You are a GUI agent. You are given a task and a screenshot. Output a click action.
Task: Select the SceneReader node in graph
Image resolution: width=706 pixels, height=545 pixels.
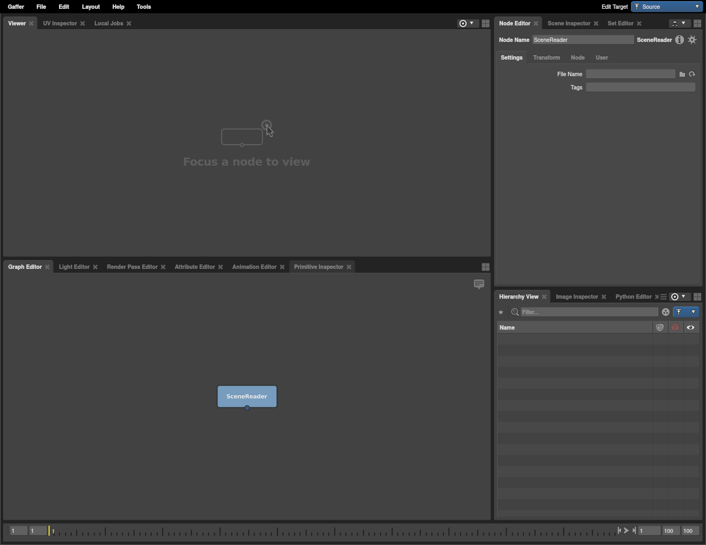click(247, 396)
